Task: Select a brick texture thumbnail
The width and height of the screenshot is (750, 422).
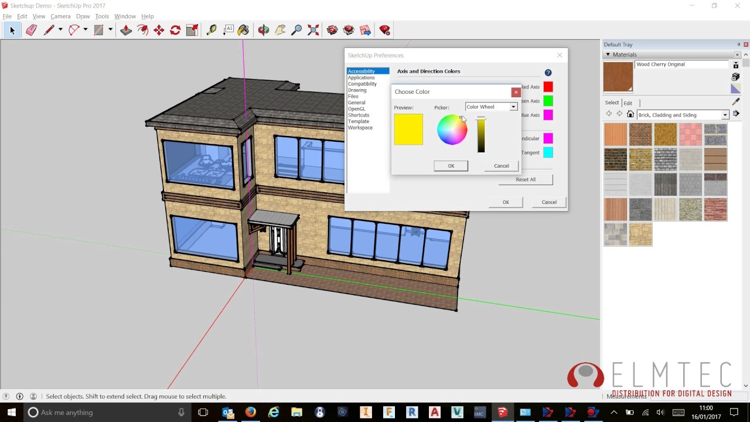Action: [x=640, y=134]
